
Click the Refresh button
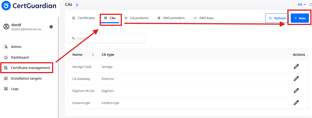277,18
